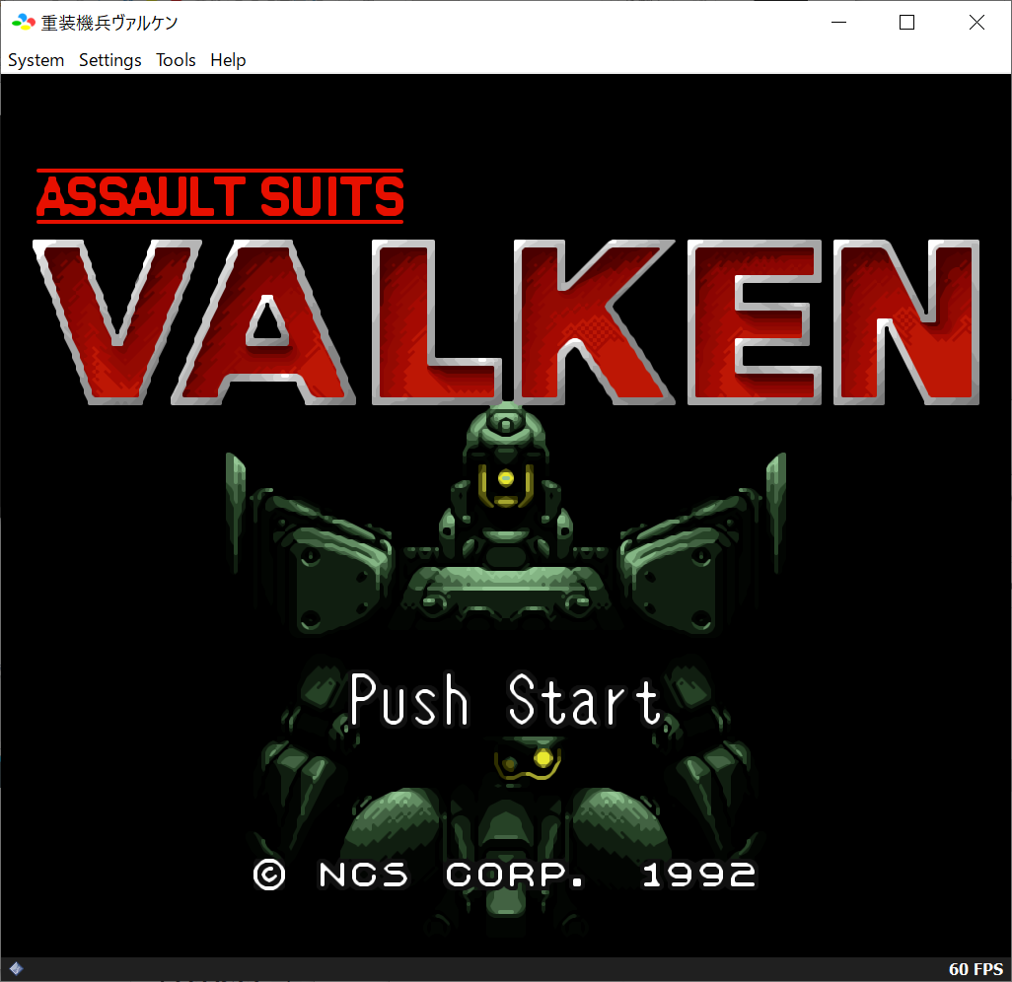Screen dimensions: 1012x982
Task: Minimize the emulator window
Action: pyautogui.click(x=838, y=23)
